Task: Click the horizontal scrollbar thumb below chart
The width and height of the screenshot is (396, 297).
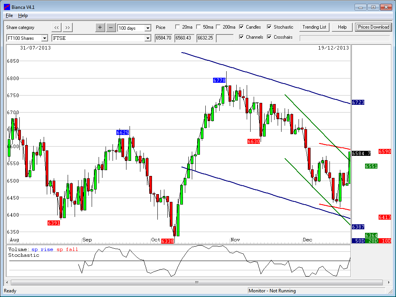Action: tap(196, 282)
